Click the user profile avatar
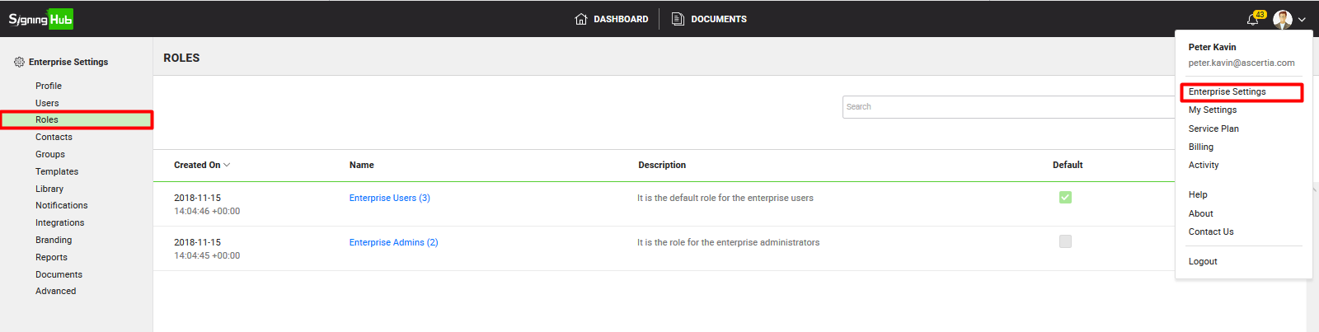This screenshot has width=1319, height=332. click(x=1282, y=20)
